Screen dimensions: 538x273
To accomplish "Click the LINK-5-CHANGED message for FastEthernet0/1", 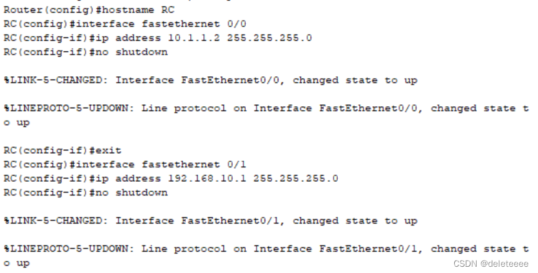I will pyautogui.click(x=210, y=221).
